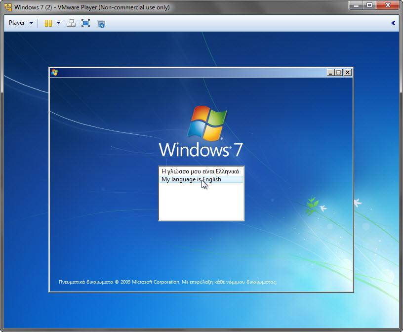This screenshot has width=403, height=332.
Task: Click Send Ctrl+Alt+Del toolbar icon
Action: [71, 23]
